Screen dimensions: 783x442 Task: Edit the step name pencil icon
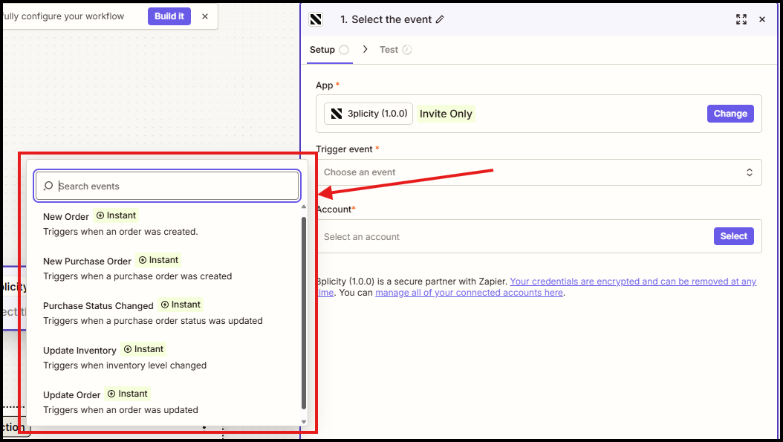click(440, 19)
